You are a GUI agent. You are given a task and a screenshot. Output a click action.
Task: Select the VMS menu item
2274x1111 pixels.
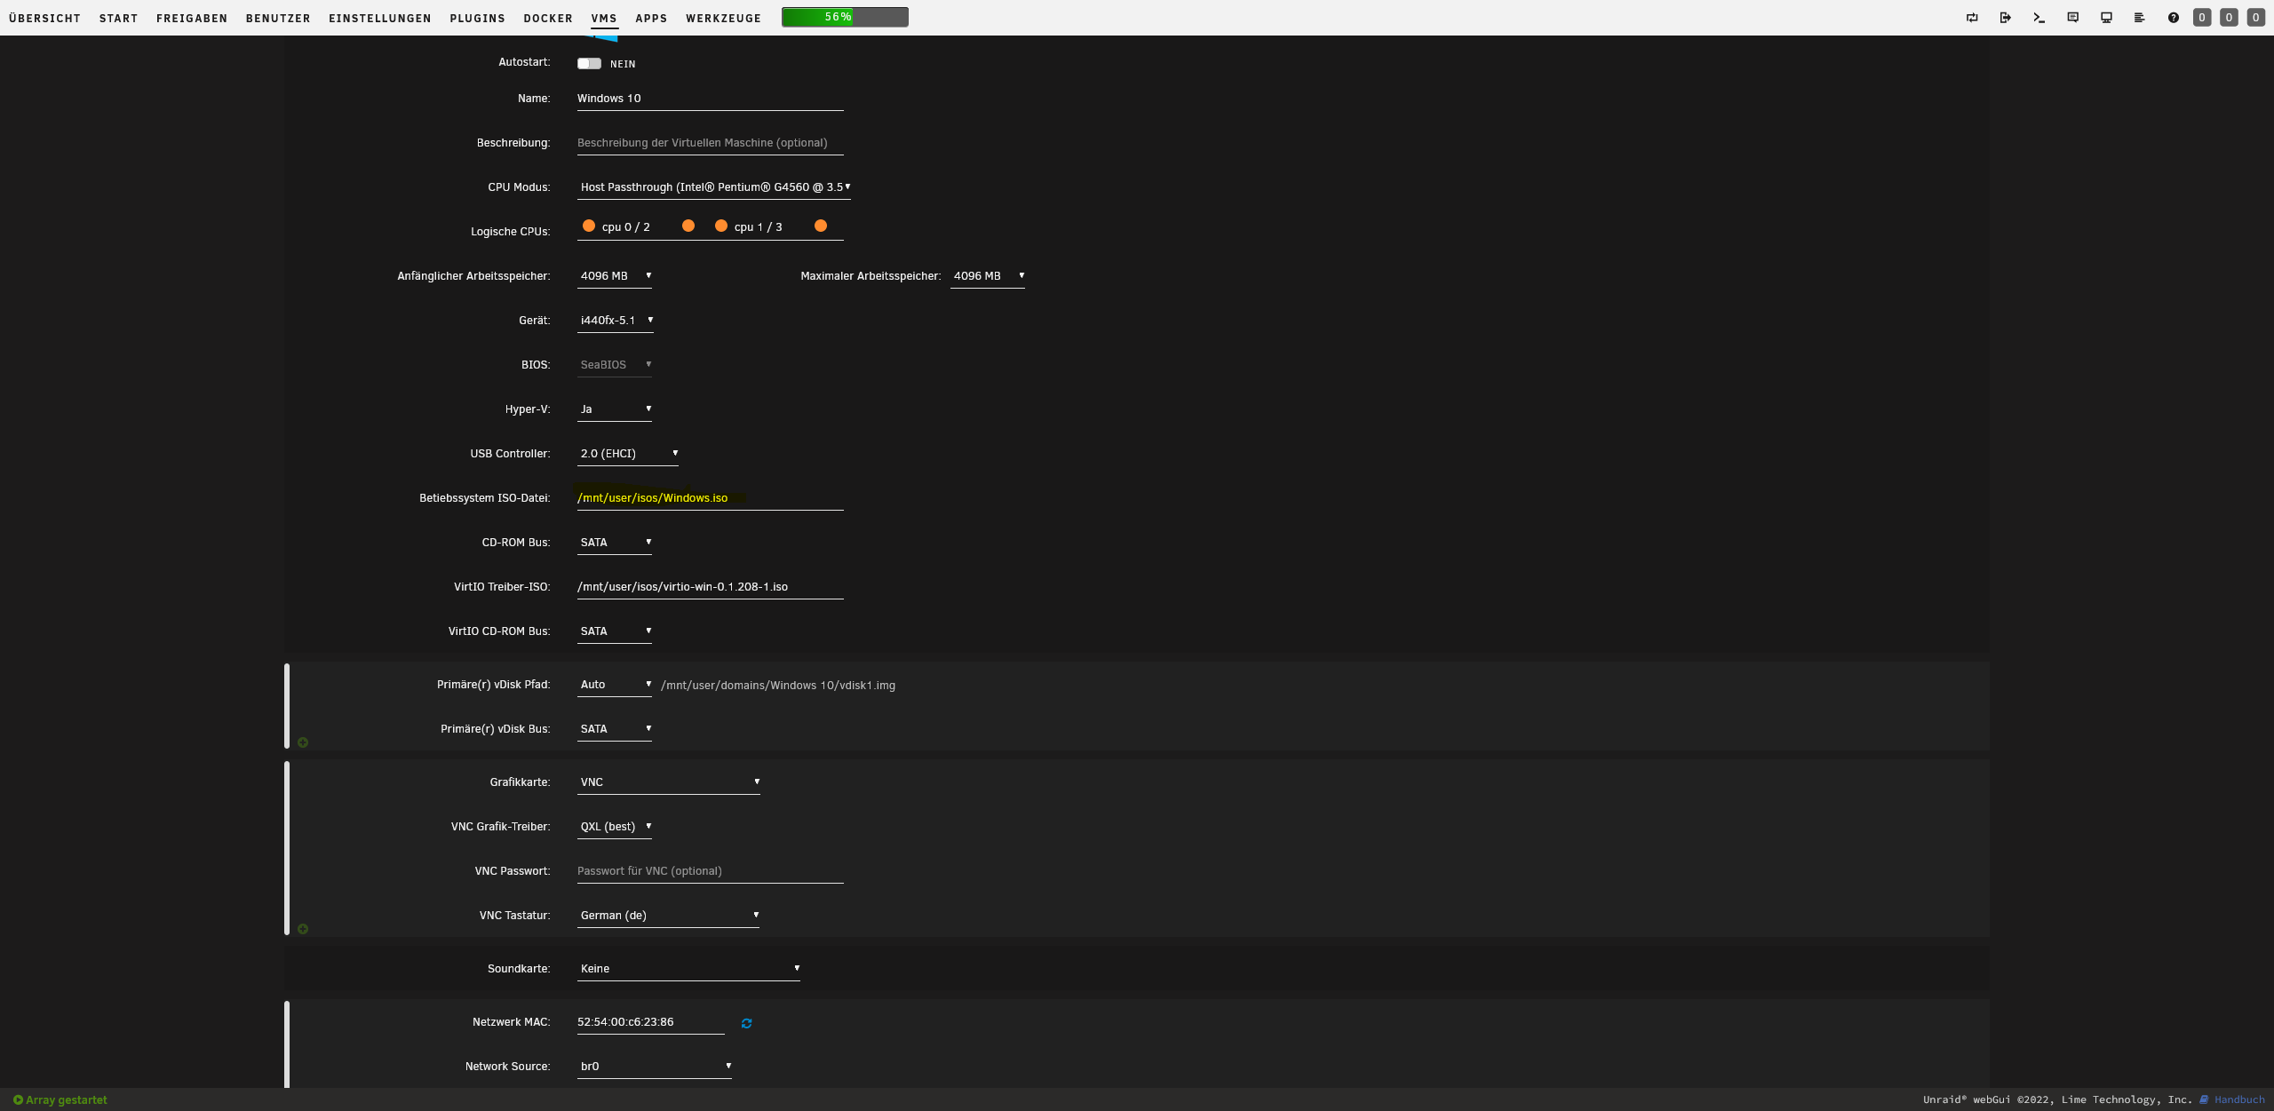click(x=604, y=18)
